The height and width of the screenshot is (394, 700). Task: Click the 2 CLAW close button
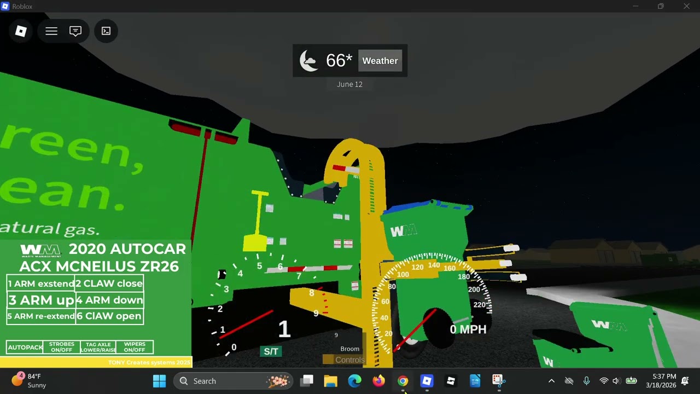[109, 283]
